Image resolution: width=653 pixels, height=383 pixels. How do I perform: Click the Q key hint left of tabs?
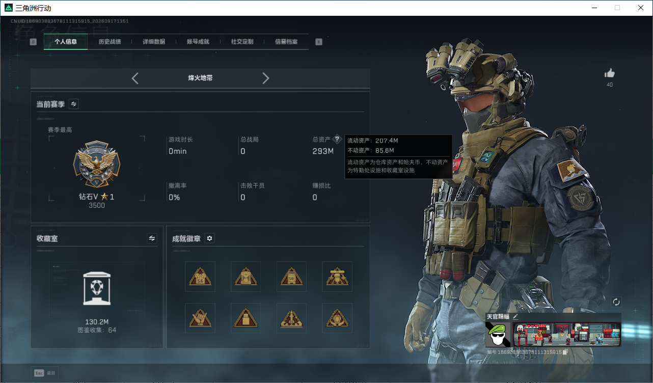pos(33,42)
